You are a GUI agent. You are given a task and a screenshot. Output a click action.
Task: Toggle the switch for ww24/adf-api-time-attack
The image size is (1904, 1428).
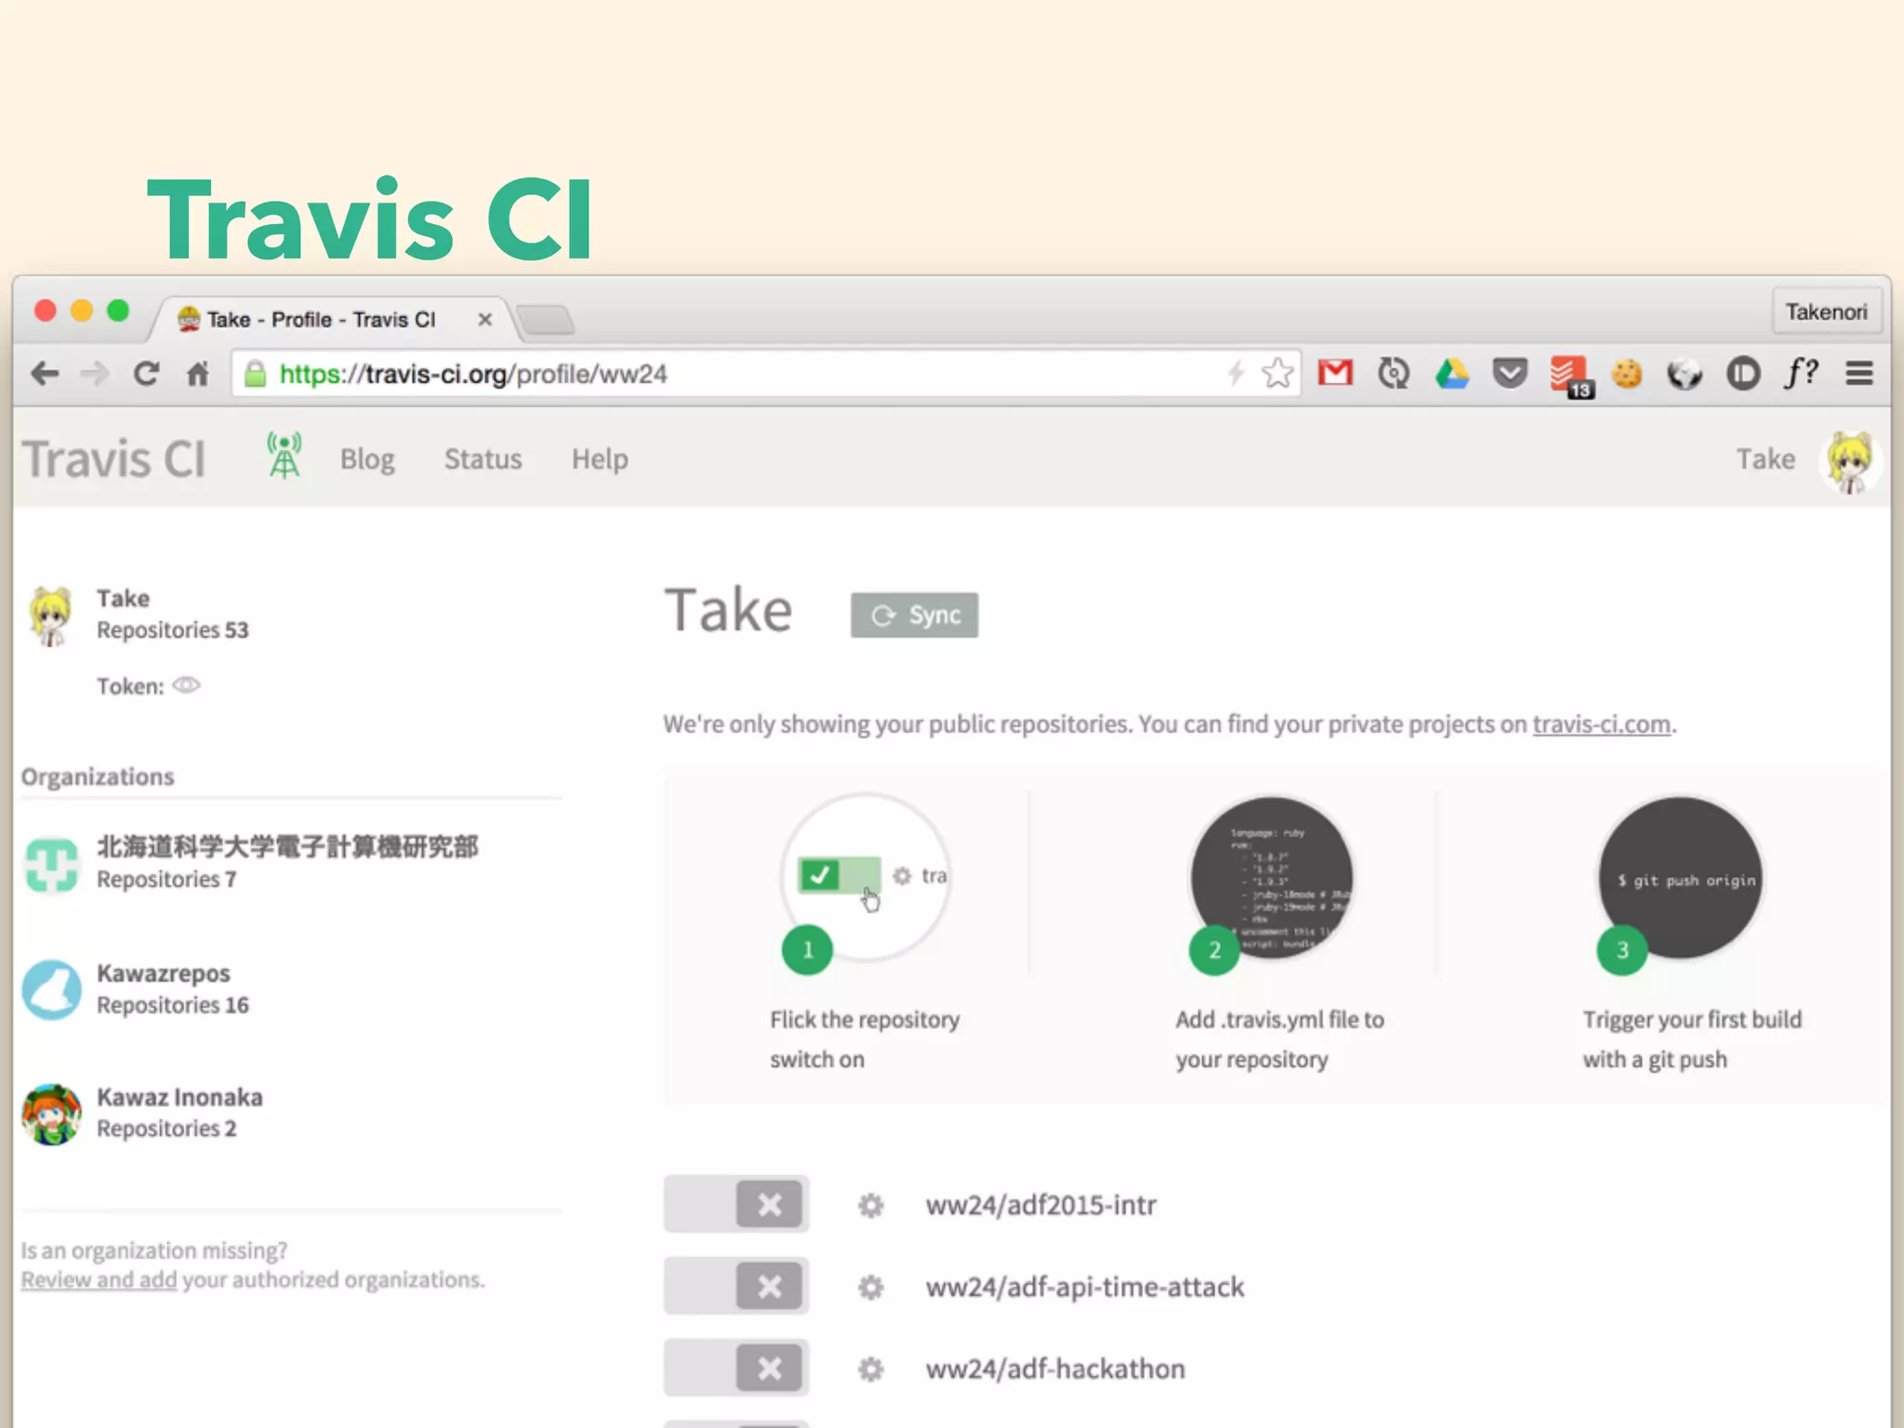click(735, 1286)
